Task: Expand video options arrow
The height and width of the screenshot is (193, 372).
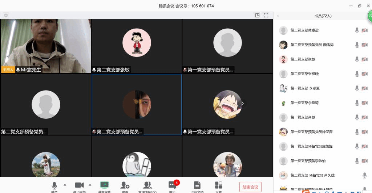Action: pos(90,185)
